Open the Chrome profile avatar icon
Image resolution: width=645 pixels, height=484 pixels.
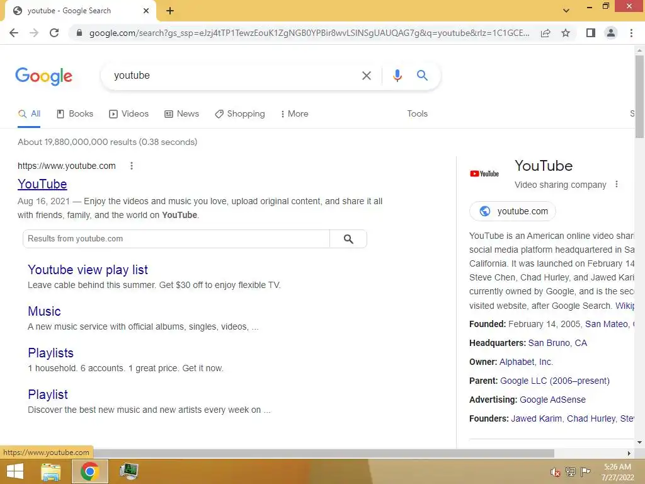tap(611, 33)
